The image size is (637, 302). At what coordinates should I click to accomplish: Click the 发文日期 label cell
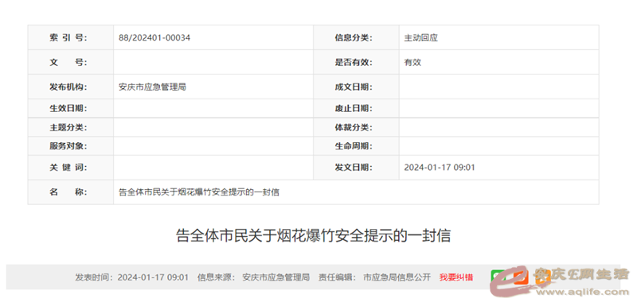tap(356, 168)
